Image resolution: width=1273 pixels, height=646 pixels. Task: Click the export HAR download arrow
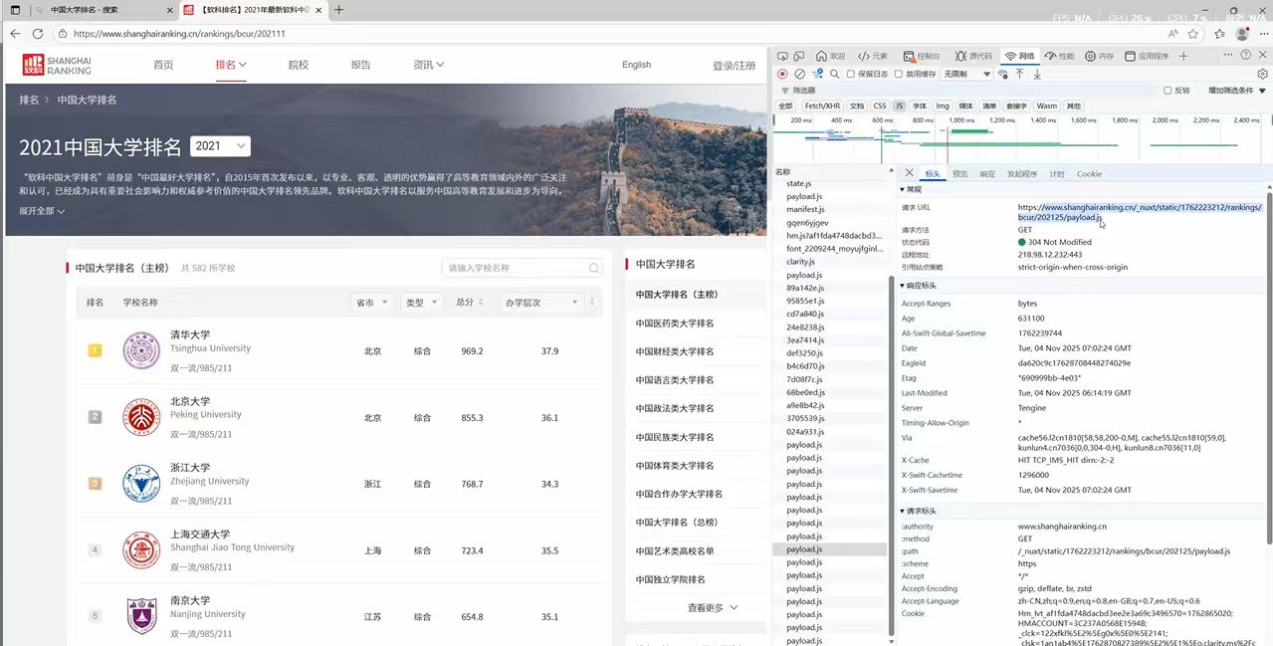[1037, 74]
